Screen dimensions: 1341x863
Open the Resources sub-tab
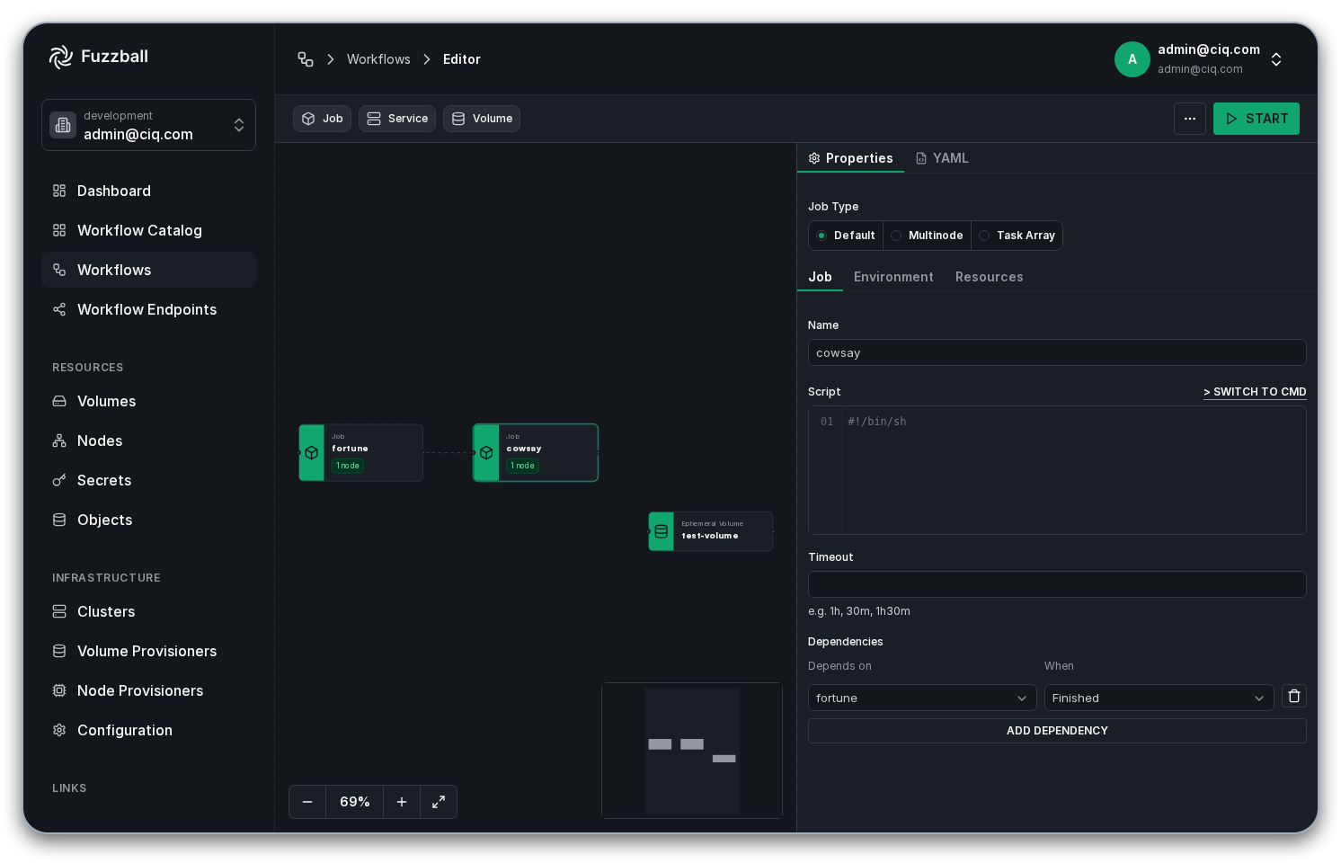[x=989, y=277]
